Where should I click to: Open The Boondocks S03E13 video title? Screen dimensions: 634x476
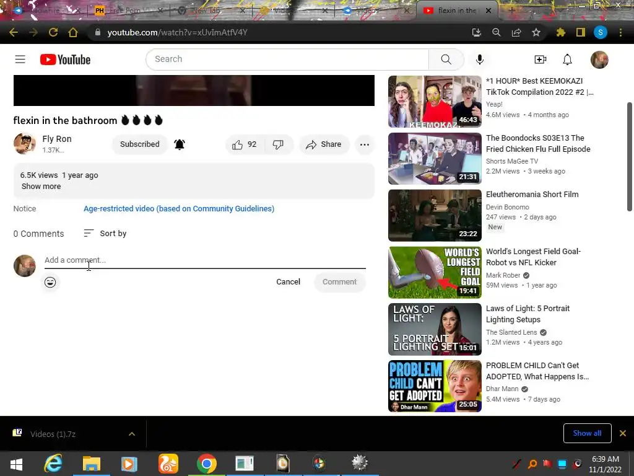pos(538,143)
